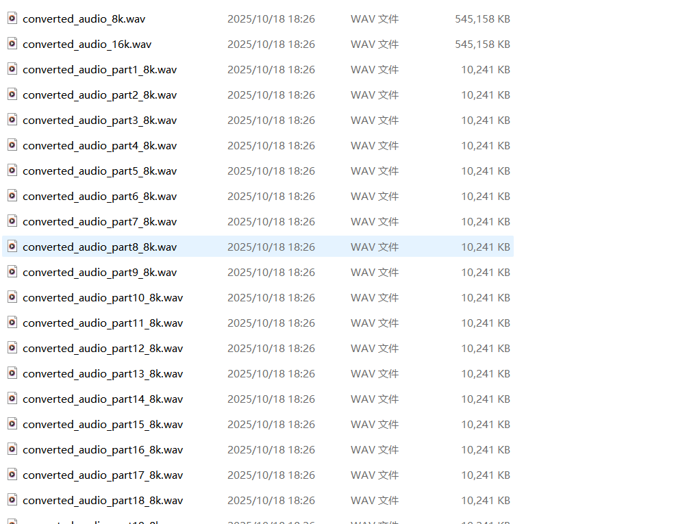Image resolution: width=674 pixels, height=524 pixels.
Task: Select file name converted_audio_part12_8k.wav
Action: pos(103,349)
